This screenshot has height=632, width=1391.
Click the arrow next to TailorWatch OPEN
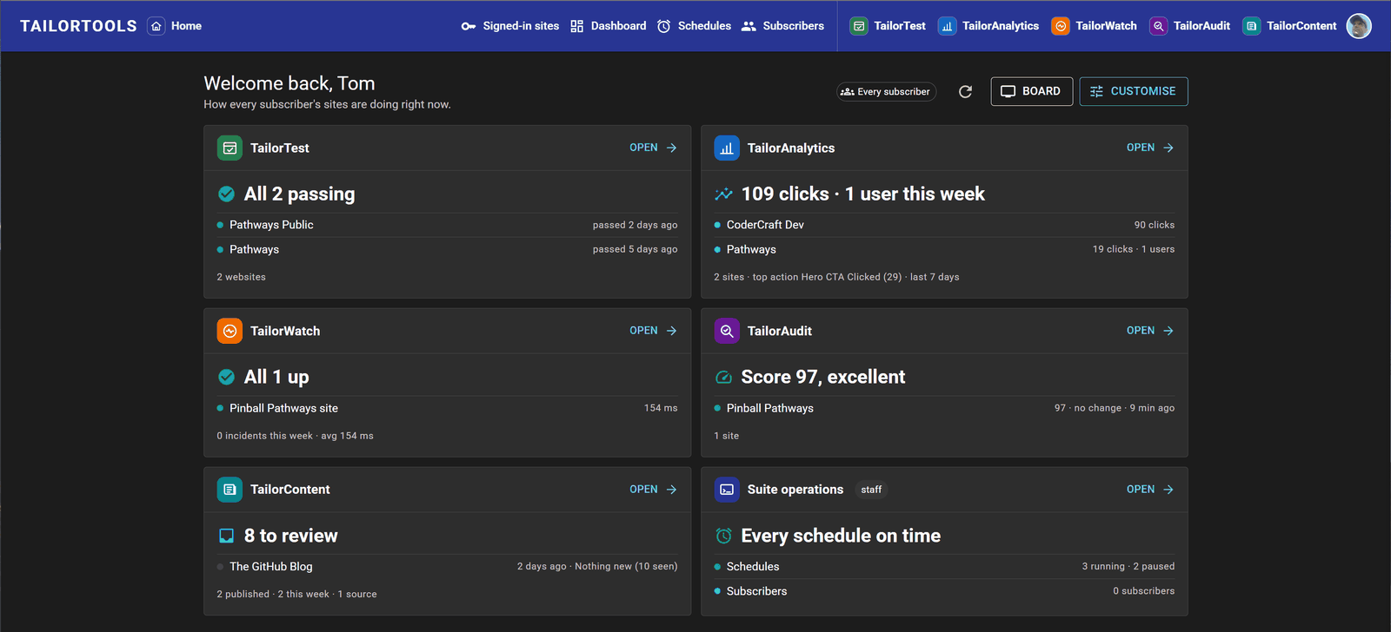click(671, 331)
